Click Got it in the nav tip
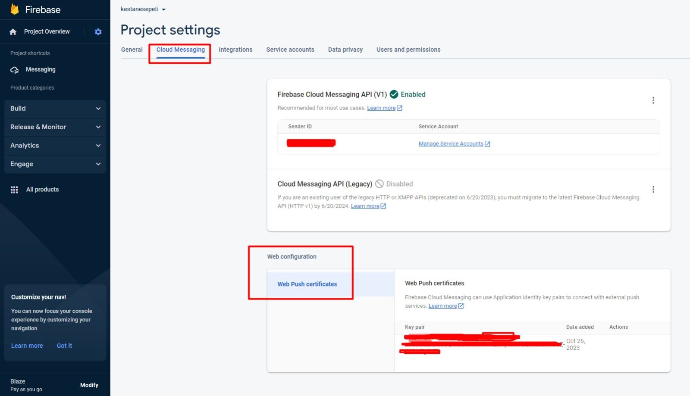Viewport: 690px width, 396px height. 64,346
